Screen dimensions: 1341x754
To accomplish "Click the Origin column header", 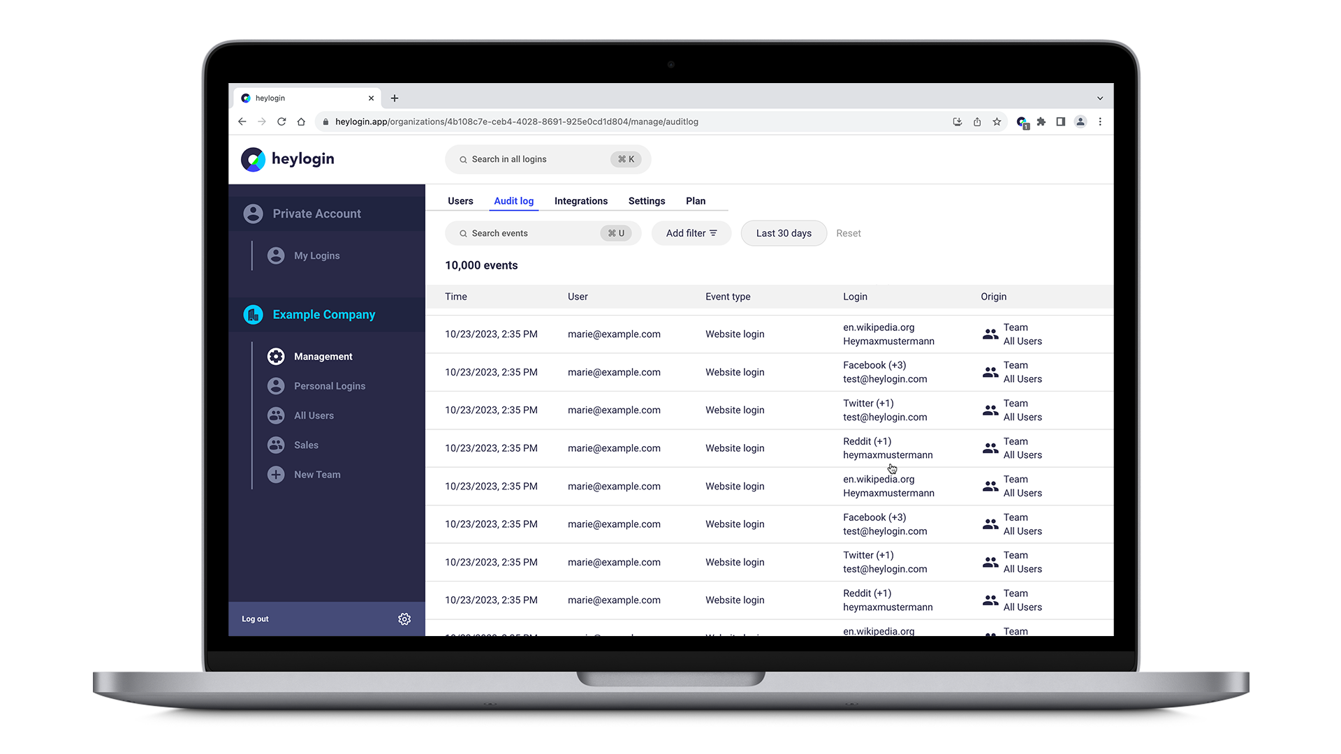I will pyautogui.click(x=993, y=297).
